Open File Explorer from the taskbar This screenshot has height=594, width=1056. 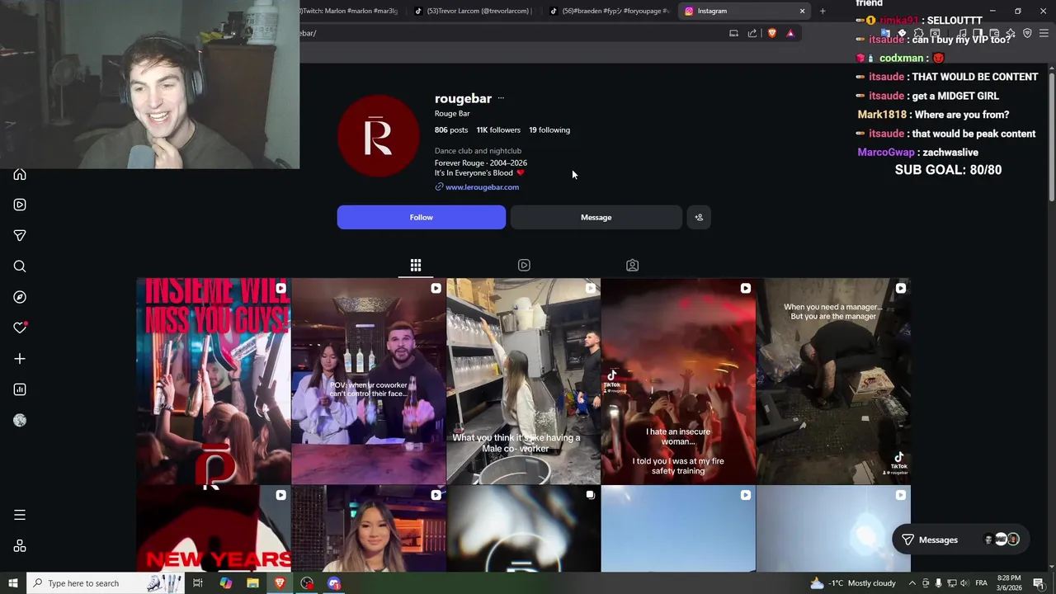(x=252, y=583)
